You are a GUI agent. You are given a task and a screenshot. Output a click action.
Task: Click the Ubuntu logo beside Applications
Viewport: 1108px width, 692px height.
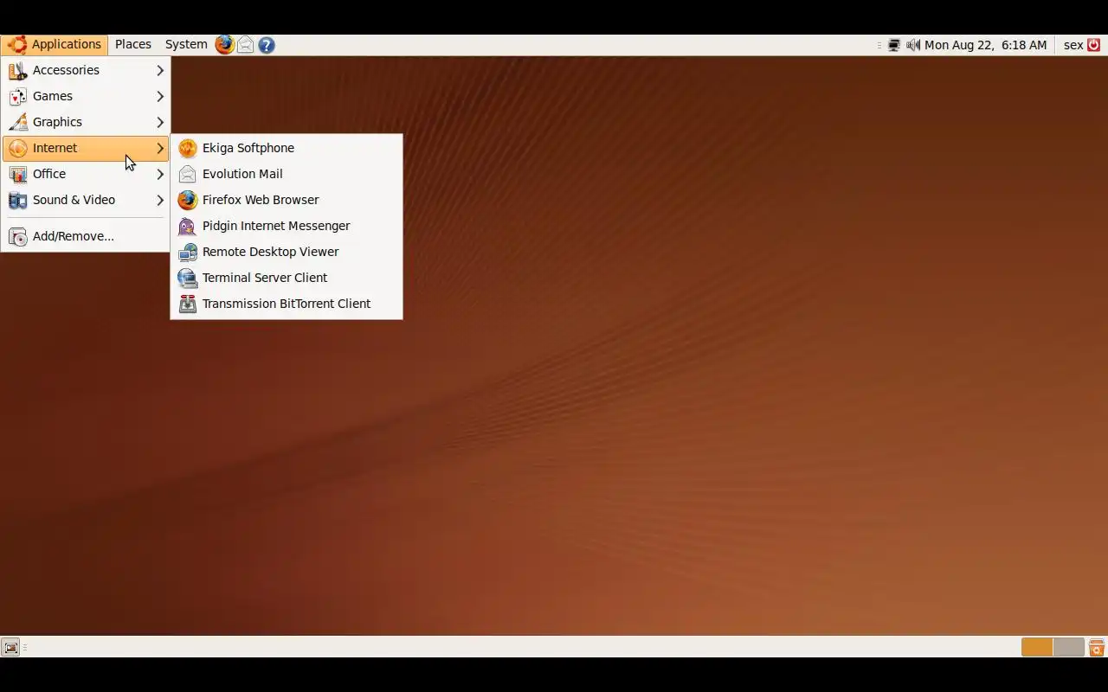click(16, 44)
